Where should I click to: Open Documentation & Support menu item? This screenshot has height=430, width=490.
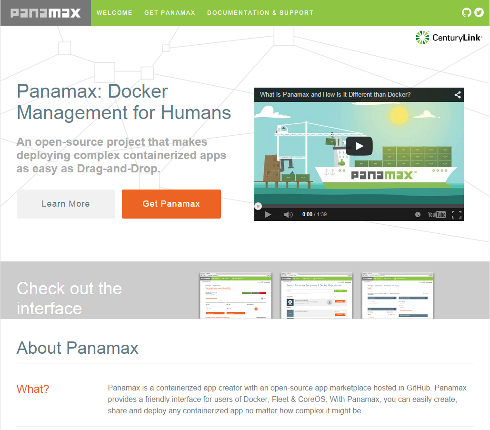tap(260, 13)
